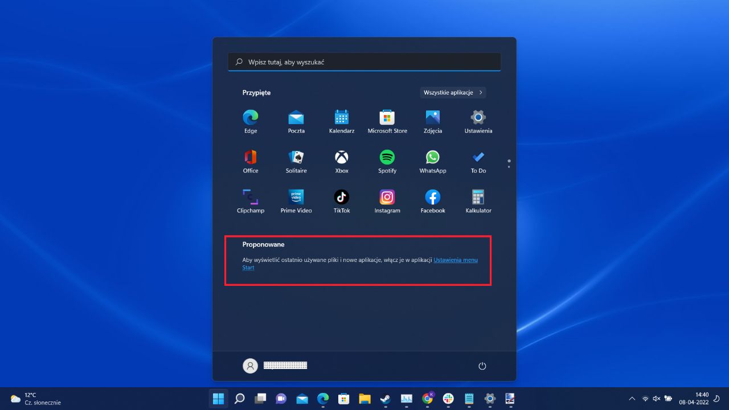
Task: Launch Steam from the taskbar
Action: tap(385, 399)
